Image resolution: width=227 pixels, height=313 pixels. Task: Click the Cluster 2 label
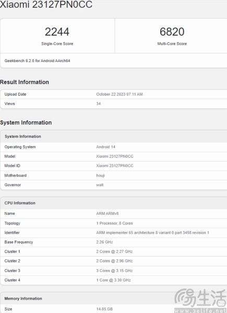point(12,261)
